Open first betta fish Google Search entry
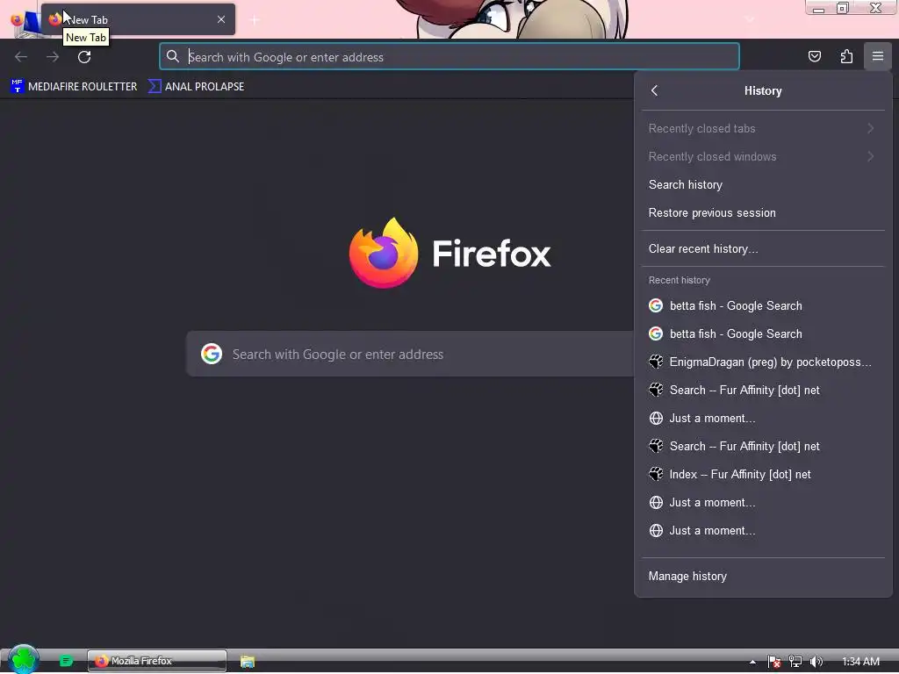Screen dimensions: 899x674 pyautogui.click(x=763, y=305)
